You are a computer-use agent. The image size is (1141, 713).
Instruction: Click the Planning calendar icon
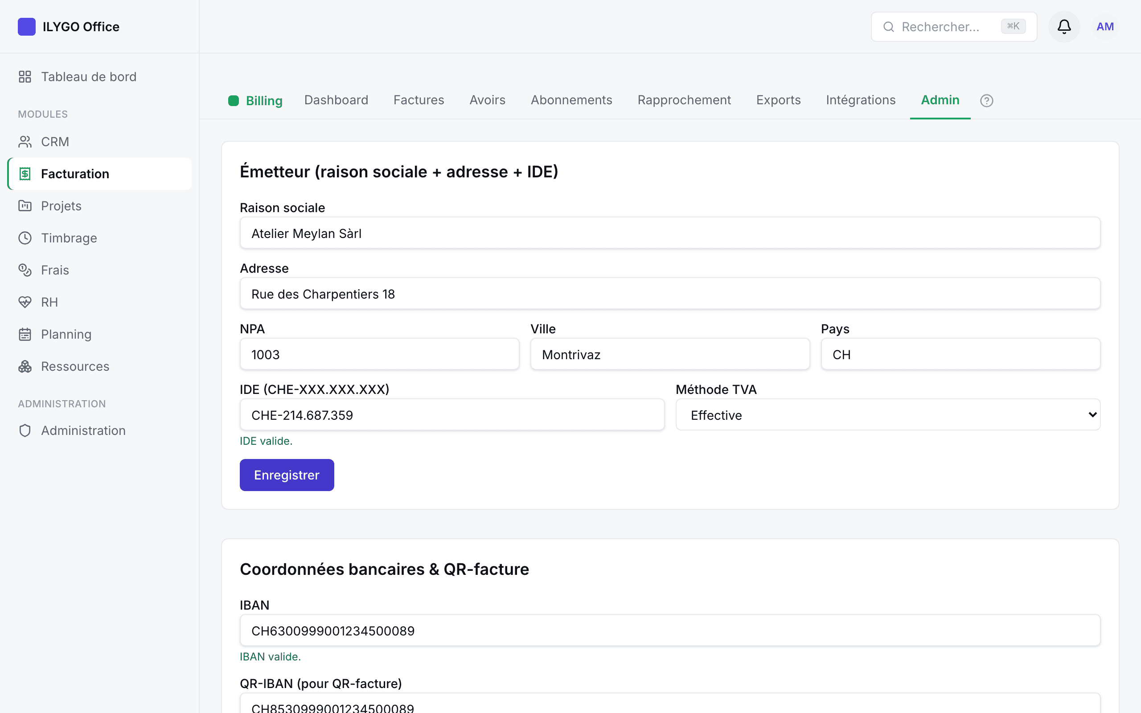click(25, 334)
